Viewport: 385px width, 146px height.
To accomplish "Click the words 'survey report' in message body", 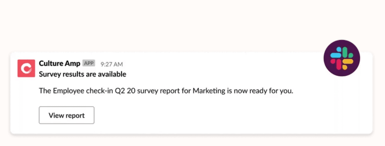I will point(157,91).
